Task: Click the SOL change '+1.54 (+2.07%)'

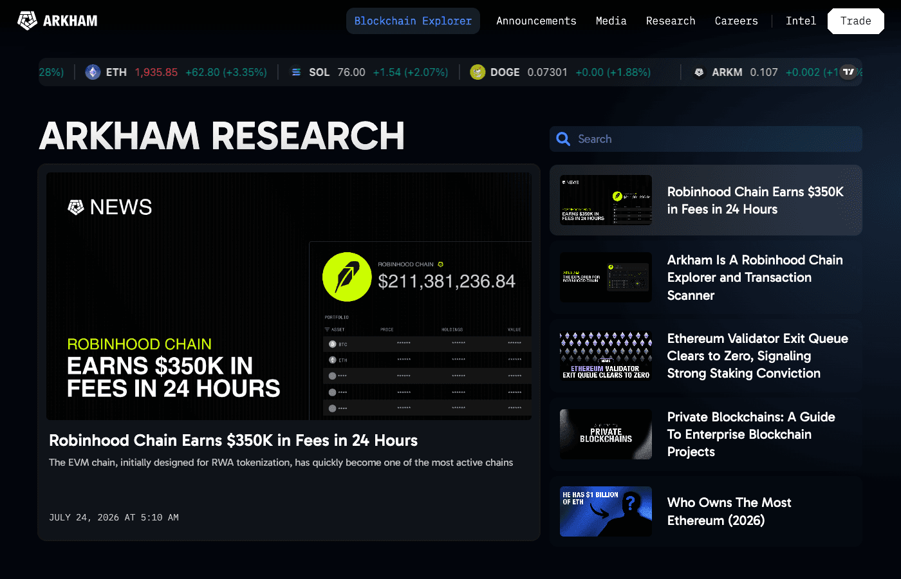Action: 411,72
